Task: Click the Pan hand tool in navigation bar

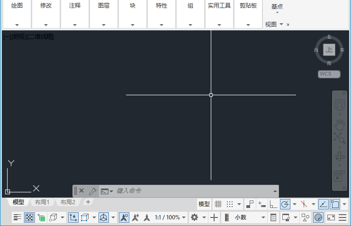Action: [339, 125]
